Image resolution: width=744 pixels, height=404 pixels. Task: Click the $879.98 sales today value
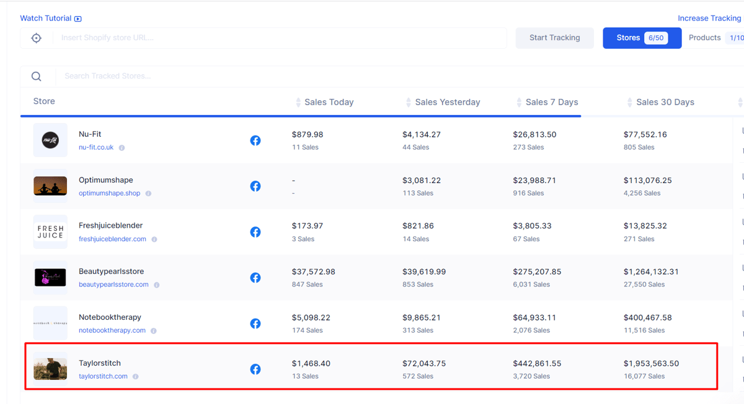pos(308,134)
